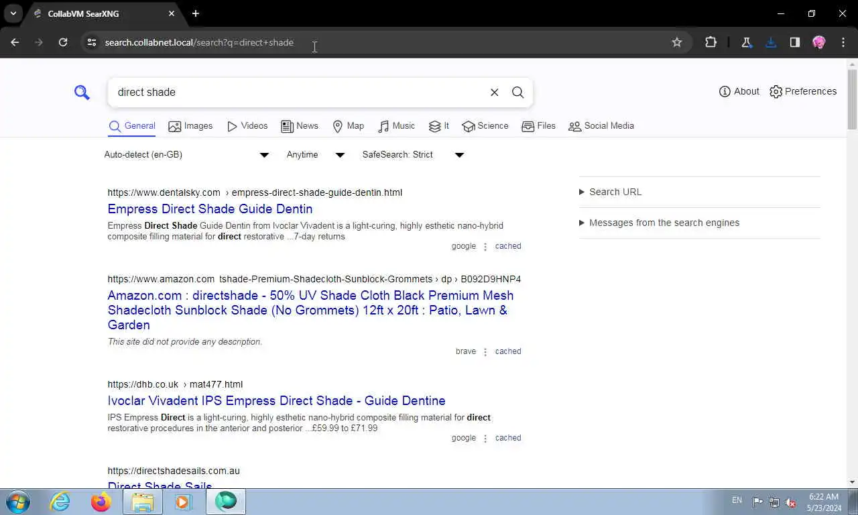Focus the direct shade search field
The image size is (858, 515).
click(298, 93)
